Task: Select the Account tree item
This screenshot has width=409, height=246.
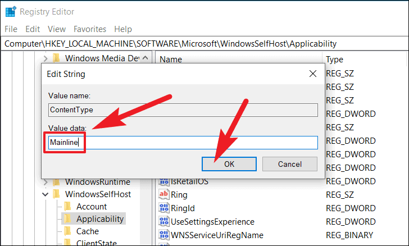Action: tap(91, 207)
